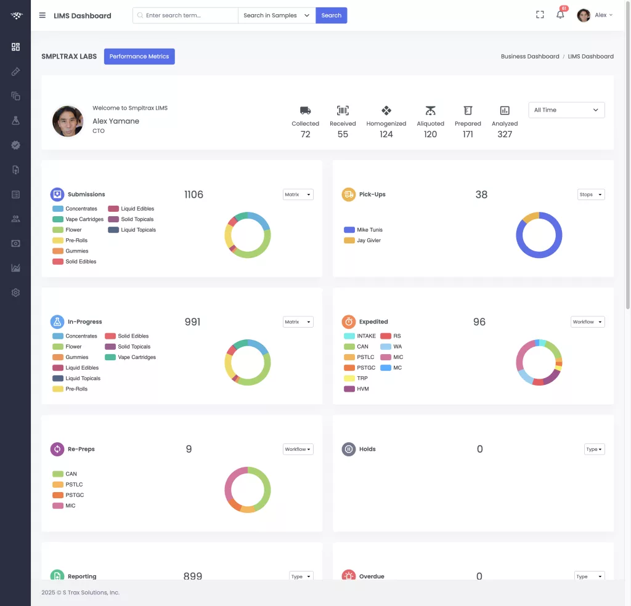Open the All Time period dropdown
The height and width of the screenshot is (606, 631).
[566, 110]
